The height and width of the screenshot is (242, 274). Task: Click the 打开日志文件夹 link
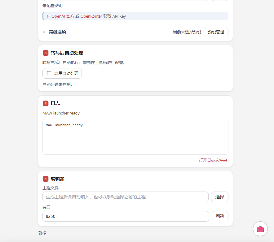coord(213,160)
